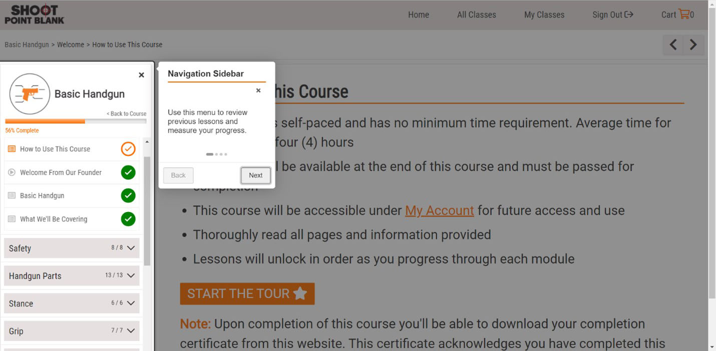Click the course progress bar
Screen dimensions: 716x351
(x=76, y=121)
